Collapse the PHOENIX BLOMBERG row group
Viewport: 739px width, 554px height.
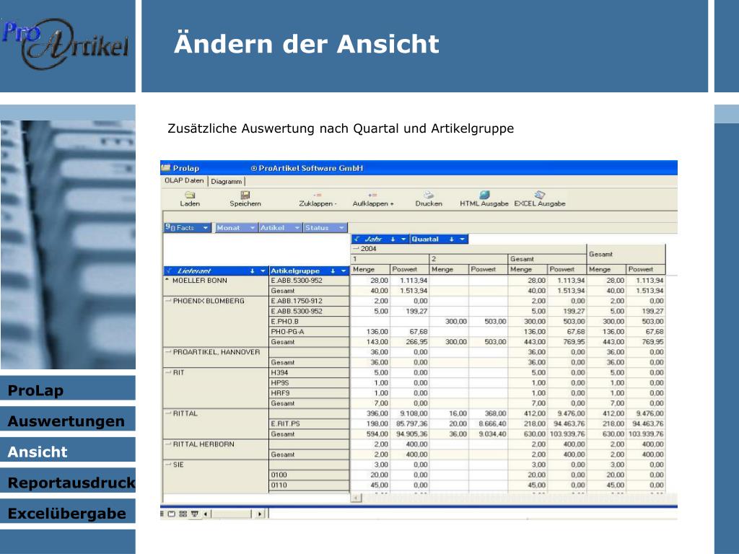tap(167, 301)
